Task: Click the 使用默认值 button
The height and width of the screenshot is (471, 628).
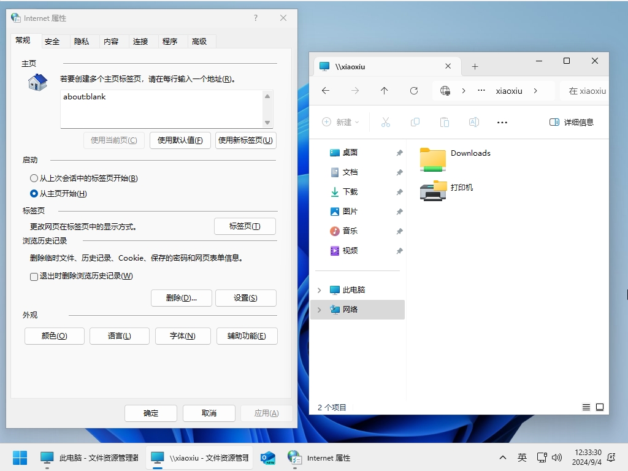Action: point(180,140)
